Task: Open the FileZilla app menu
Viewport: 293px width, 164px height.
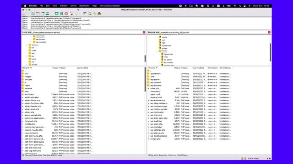Action: click(x=33, y=6)
